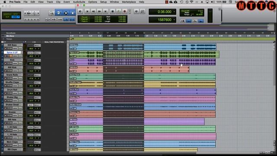Click the Min:Secs ruler label
This screenshot has width=277, height=156.
[x=10, y=36]
